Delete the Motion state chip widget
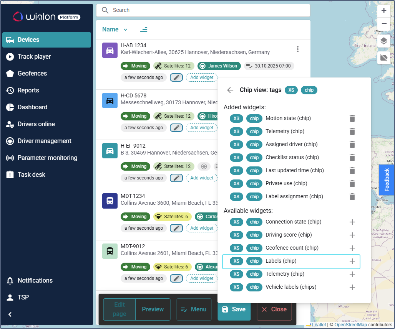Screen dimensions: 395x329 (352, 118)
